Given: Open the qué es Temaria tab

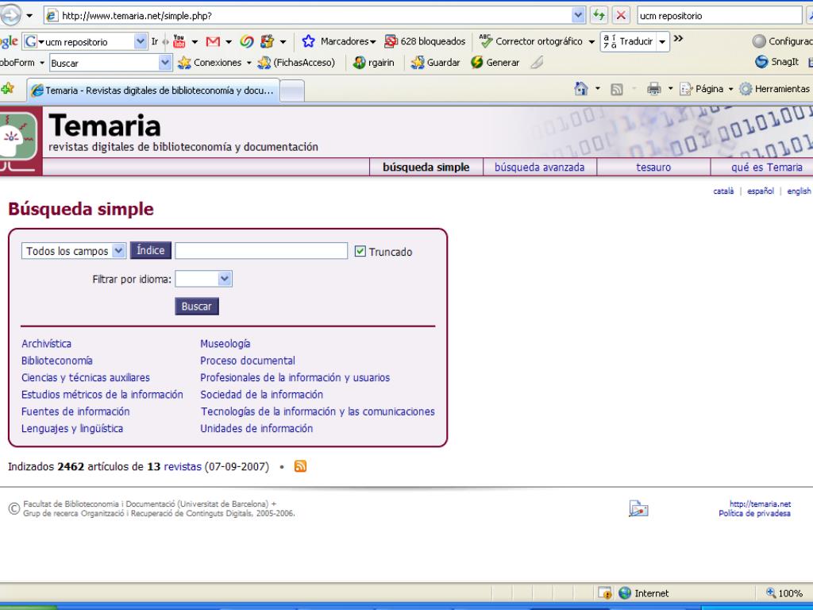Looking at the screenshot, I should 766,167.
